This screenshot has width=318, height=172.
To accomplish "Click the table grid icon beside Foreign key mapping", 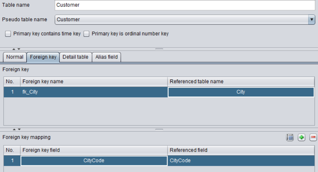I will coord(290,137).
